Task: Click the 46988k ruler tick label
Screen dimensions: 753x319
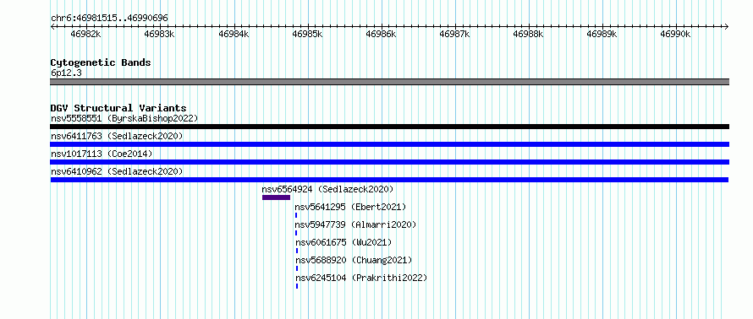Action: click(x=528, y=34)
